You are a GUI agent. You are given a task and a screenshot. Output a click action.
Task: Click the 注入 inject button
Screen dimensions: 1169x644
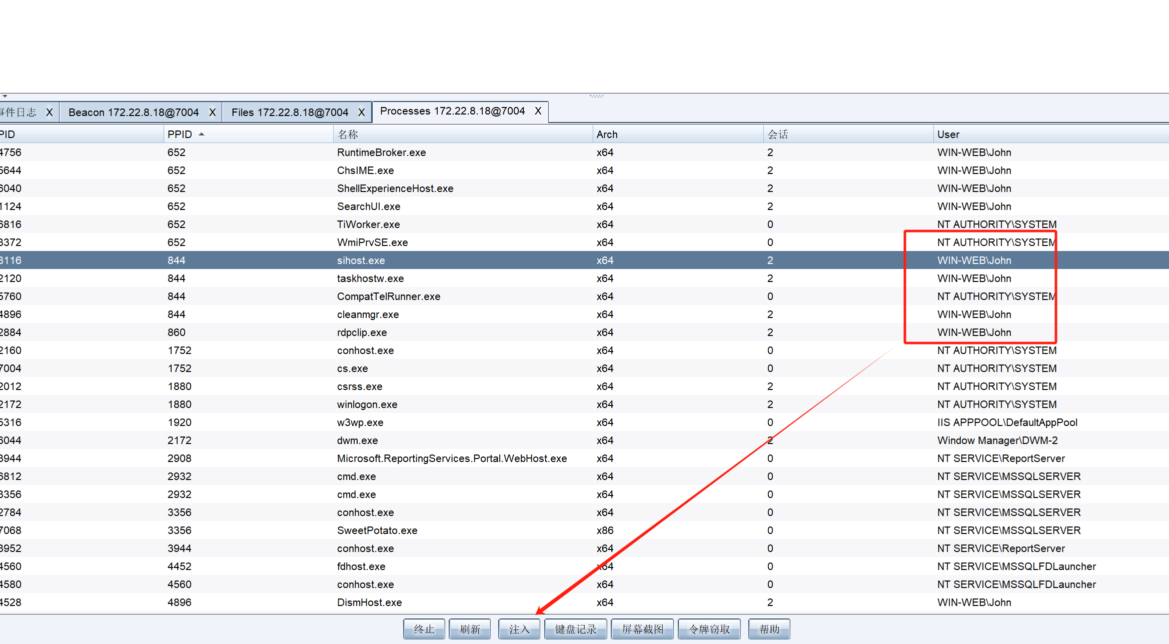point(519,629)
